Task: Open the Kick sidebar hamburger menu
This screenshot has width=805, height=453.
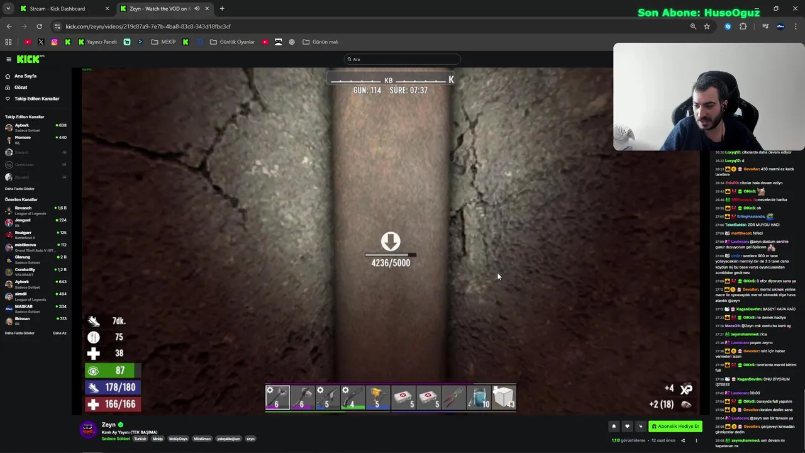Action: click(9, 59)
